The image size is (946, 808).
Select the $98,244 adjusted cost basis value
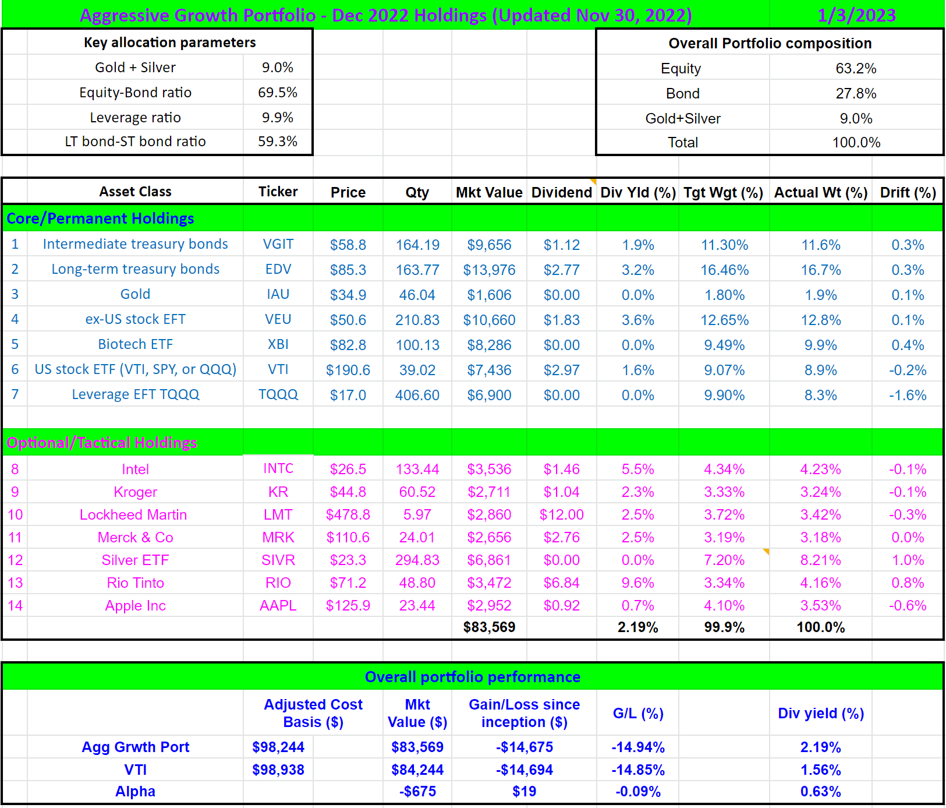278,747
